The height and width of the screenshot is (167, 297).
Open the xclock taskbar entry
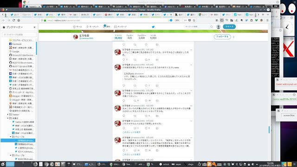click(164, 164)
